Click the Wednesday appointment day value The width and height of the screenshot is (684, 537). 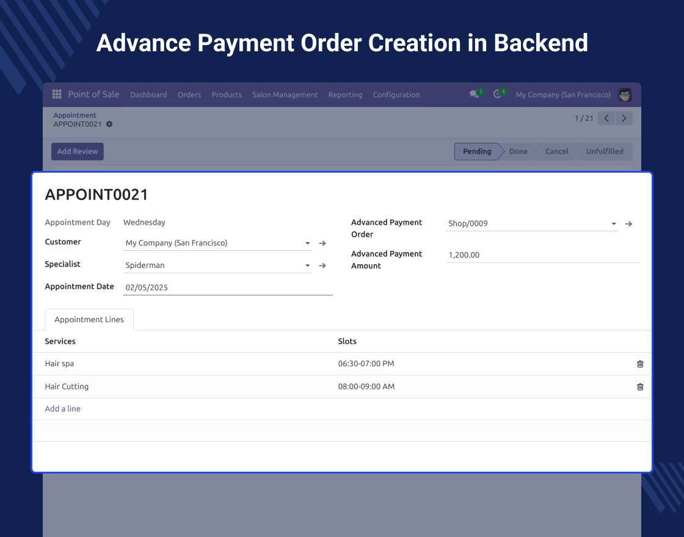click(x=144, y=222)
